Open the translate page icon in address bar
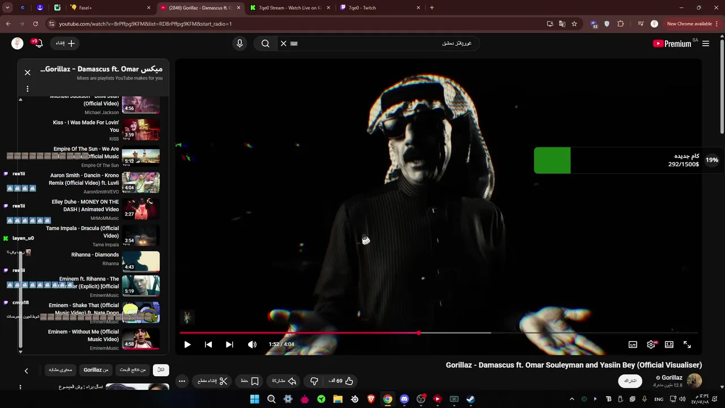 point(562,24)
